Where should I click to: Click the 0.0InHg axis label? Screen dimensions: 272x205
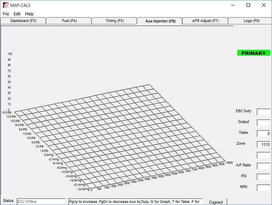click(x=49, y=155)
